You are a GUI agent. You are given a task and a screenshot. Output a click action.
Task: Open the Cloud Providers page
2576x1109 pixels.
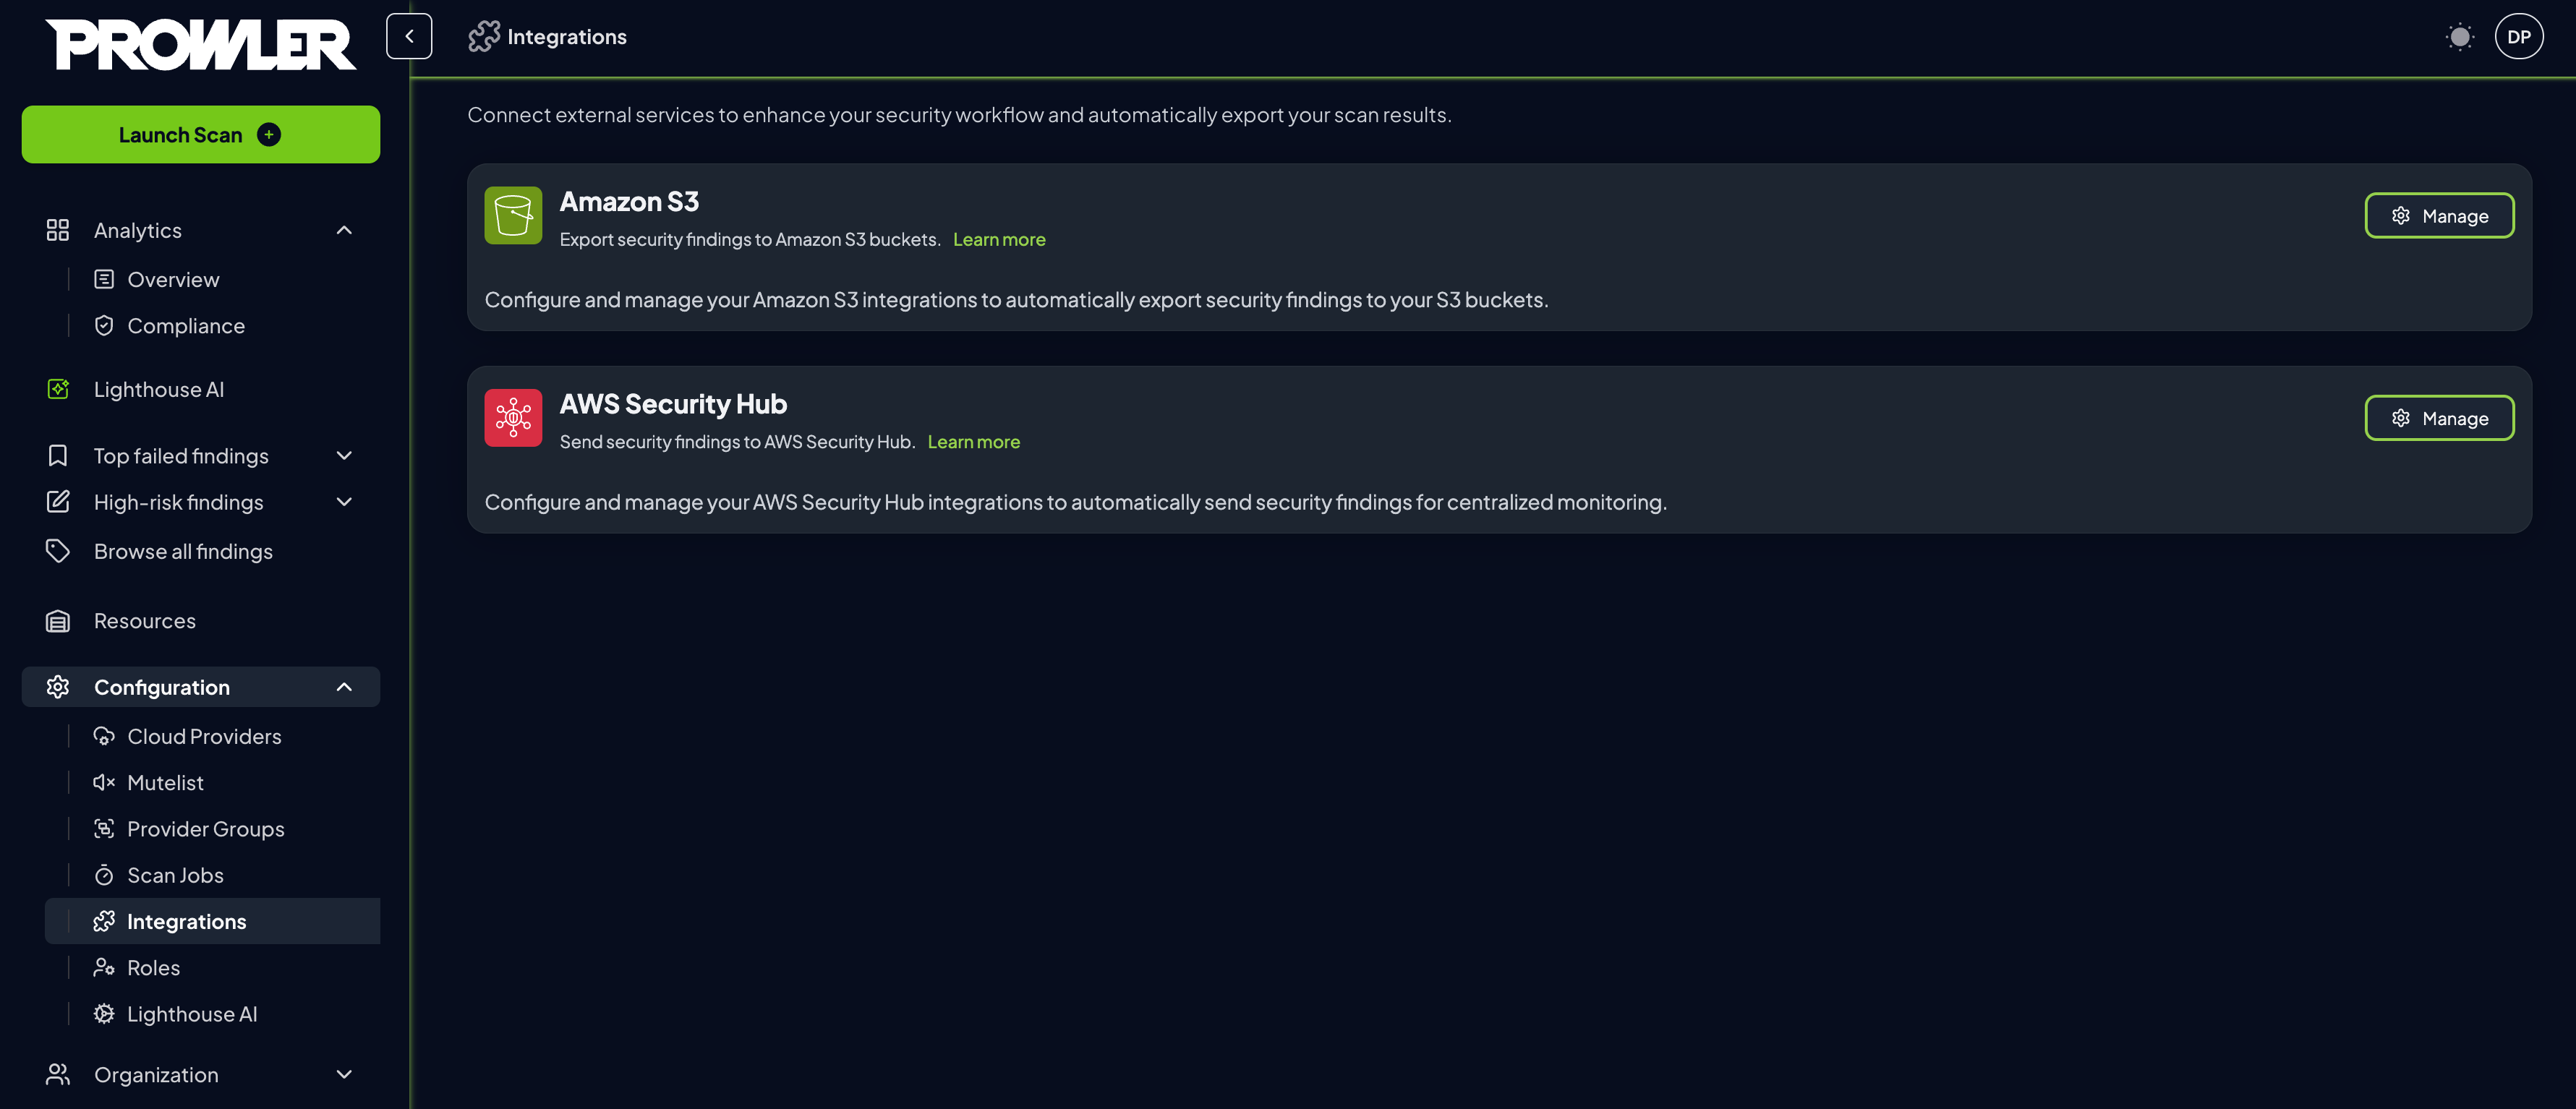coord(204,736)
